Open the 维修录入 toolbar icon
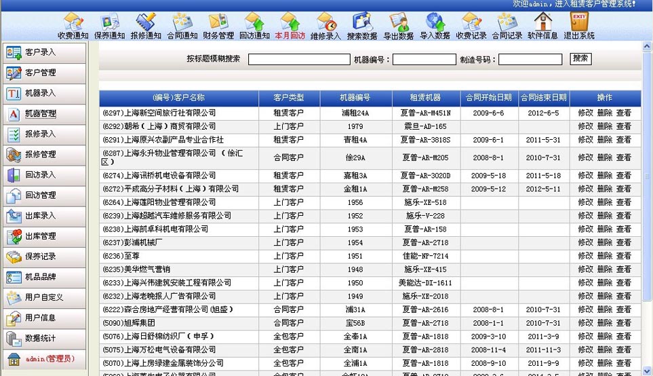 (325, 26)
